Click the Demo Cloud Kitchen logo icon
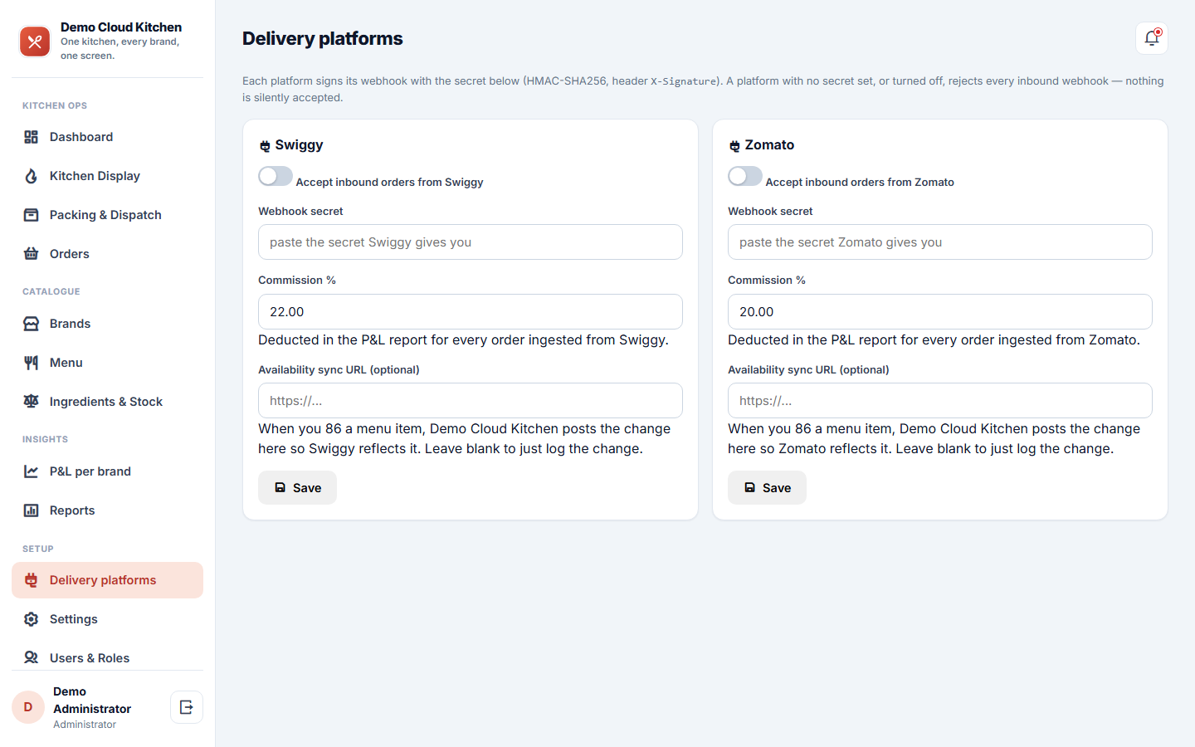Image resolution: width=1195 pixels, height=747 pixels. tap(35, 41)
